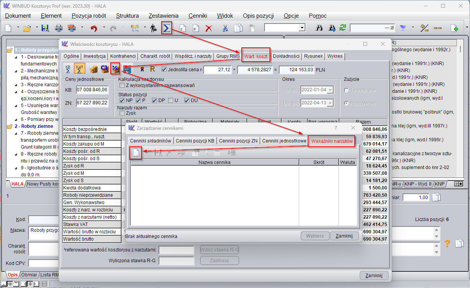Enable Z wykorzystaniem zaawansowań checkbox
Viewport: 470px width, 288px height.
click(x=122, y=85)
